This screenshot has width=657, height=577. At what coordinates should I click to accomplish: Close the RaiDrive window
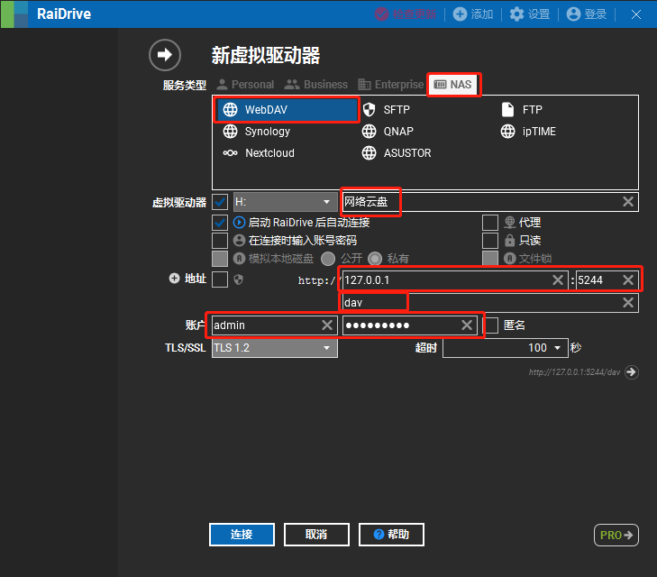(635, 14)
